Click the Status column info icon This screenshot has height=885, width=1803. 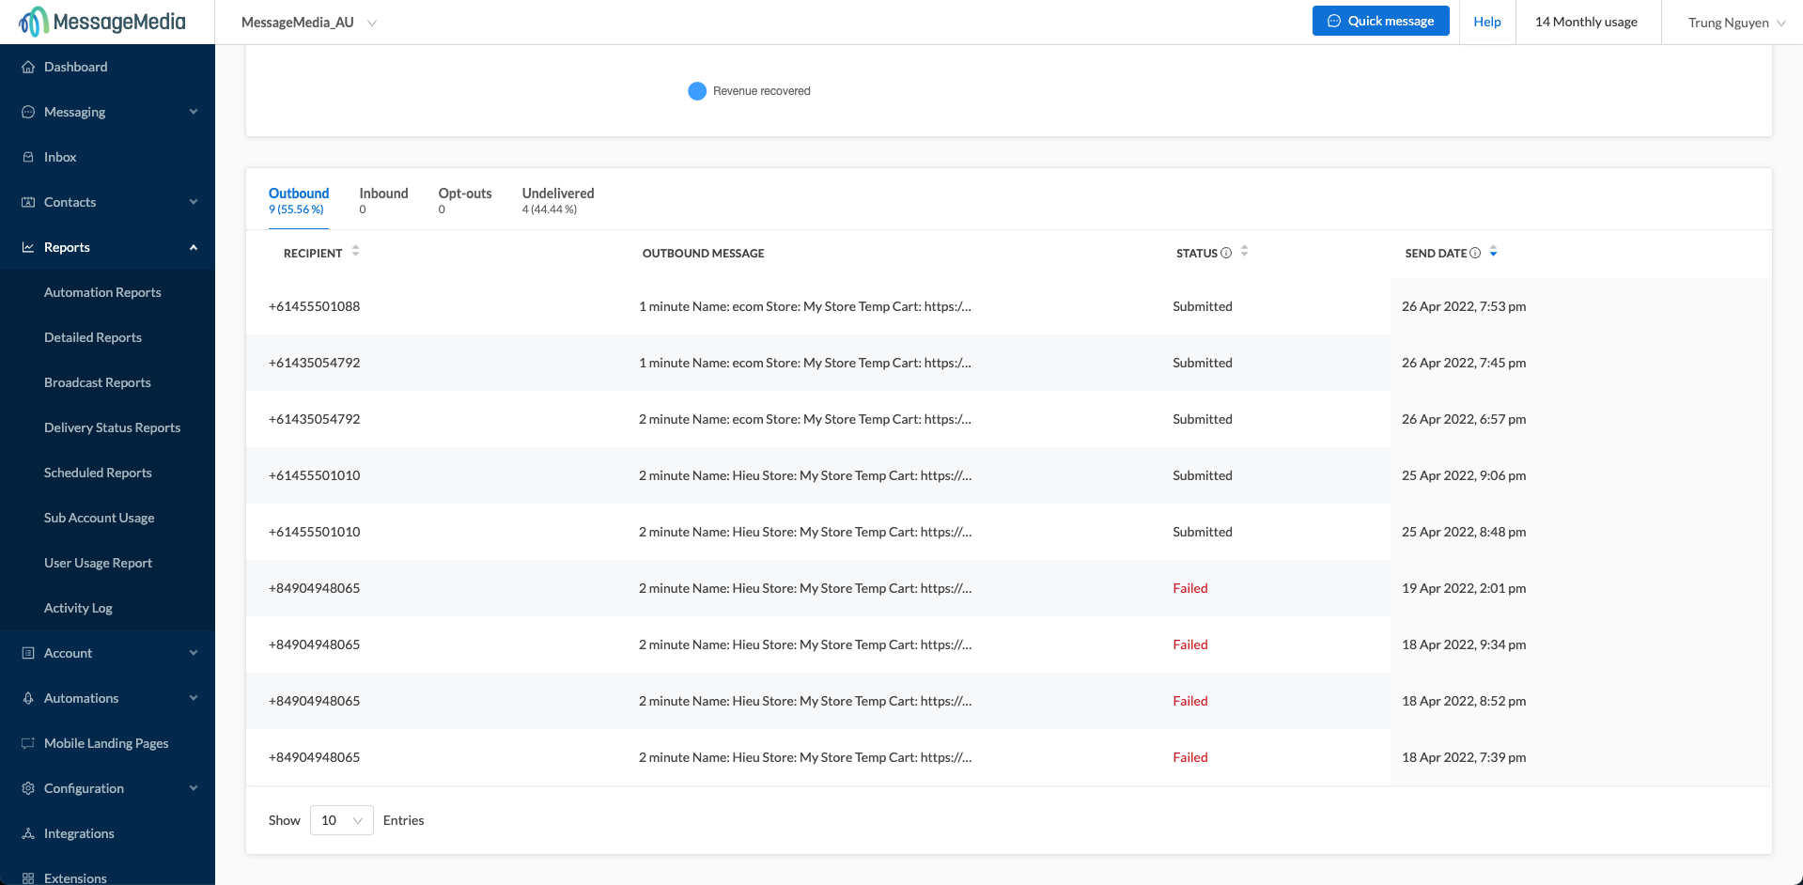tap(1226, 253)
